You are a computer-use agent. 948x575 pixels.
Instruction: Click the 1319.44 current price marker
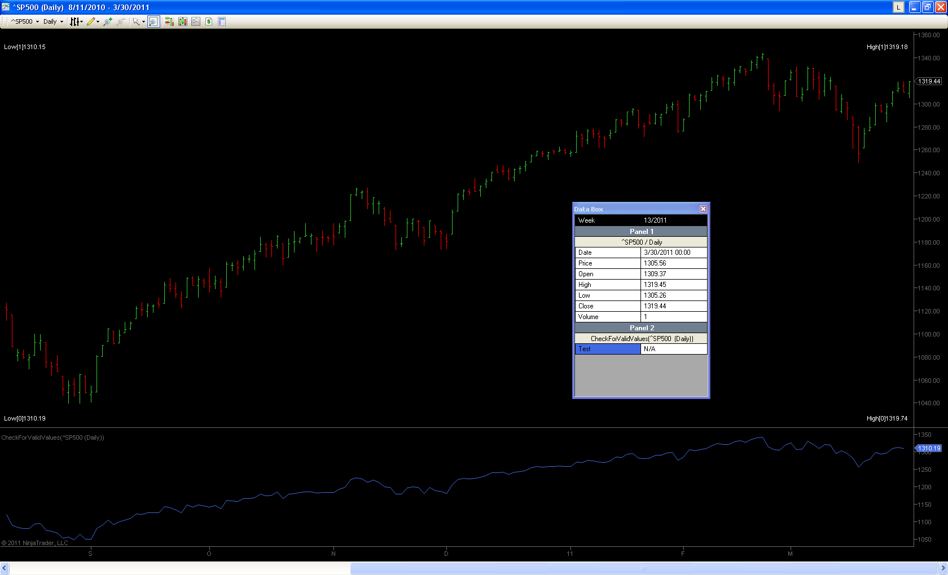tap(929, 81)
